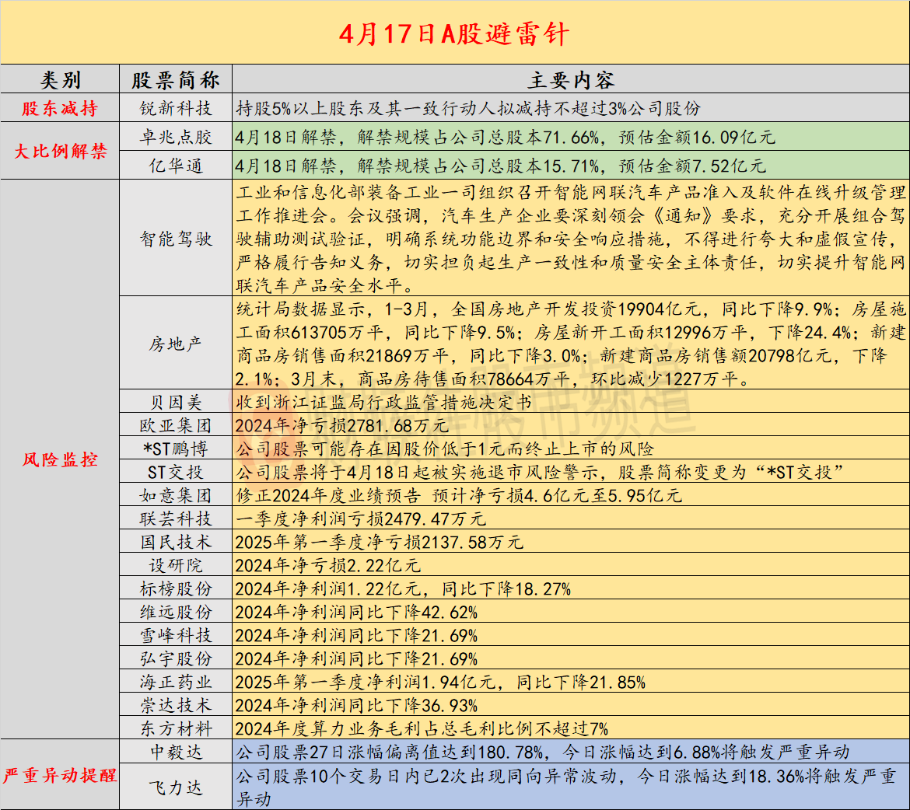The width and height of the screenshot is (910, 810).
Task: Click the 大比例解禁 category cell
Action: click(60, 151)
